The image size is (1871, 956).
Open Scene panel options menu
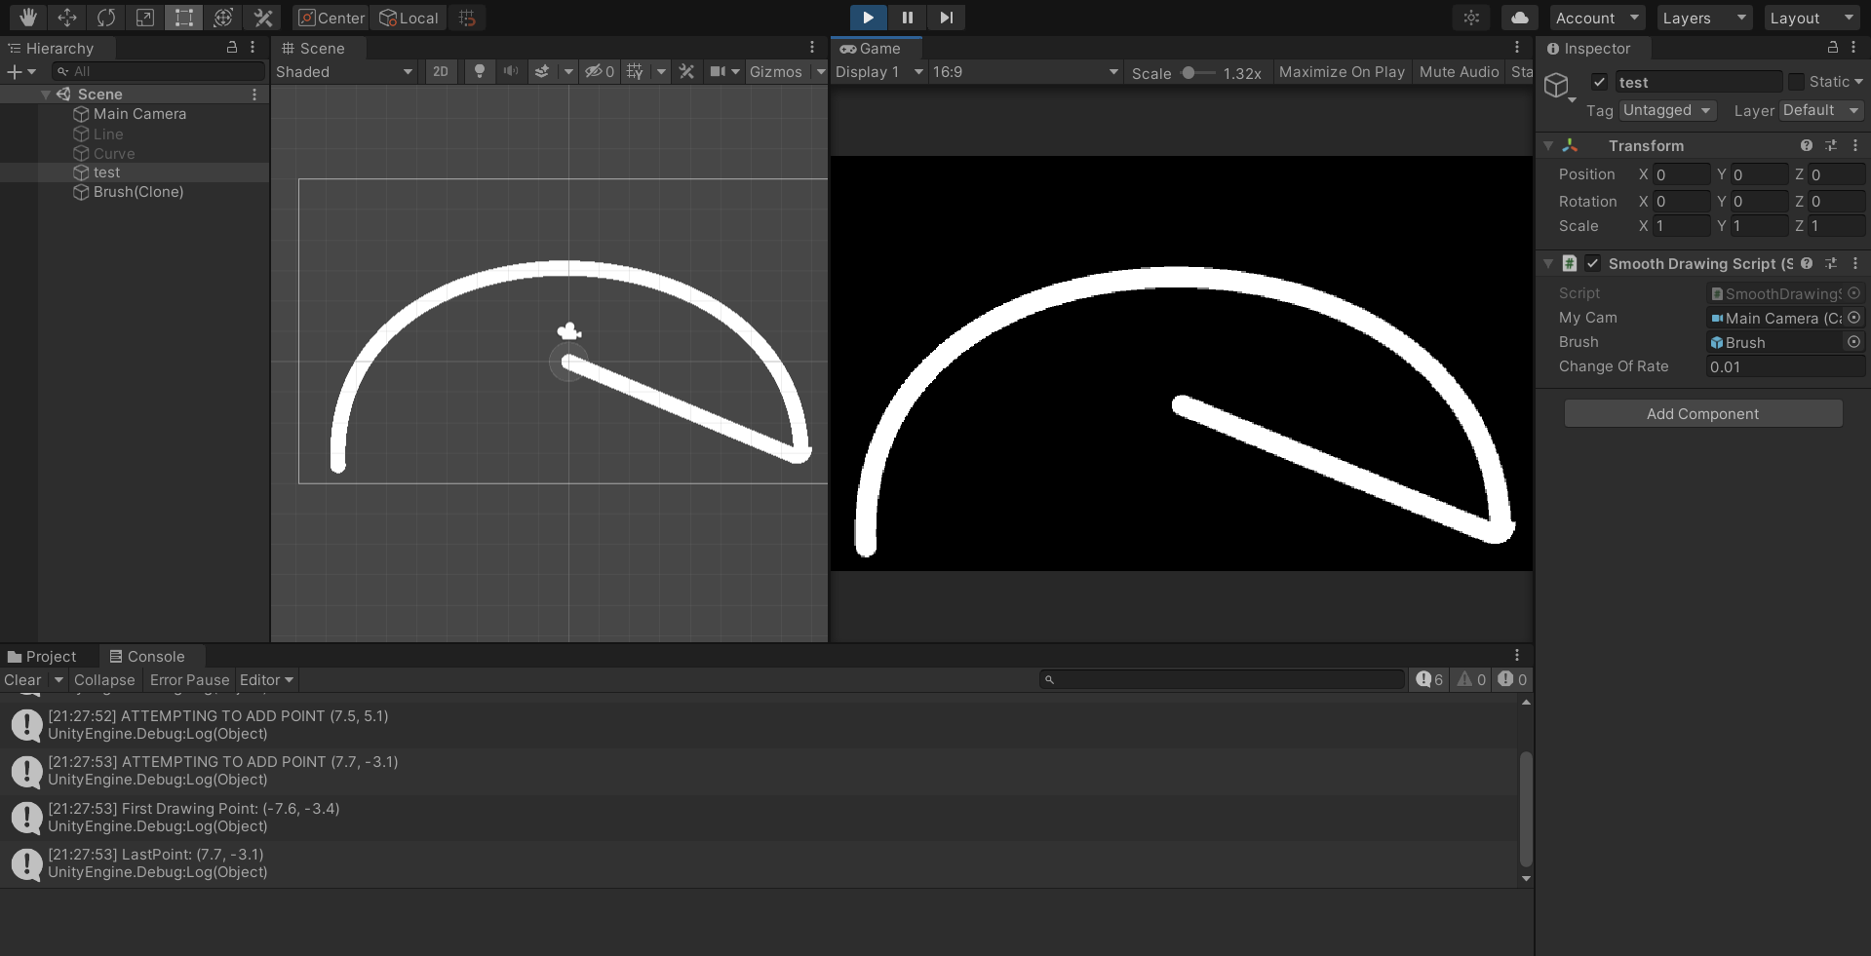pyautogui.click(x=812, y=47)
